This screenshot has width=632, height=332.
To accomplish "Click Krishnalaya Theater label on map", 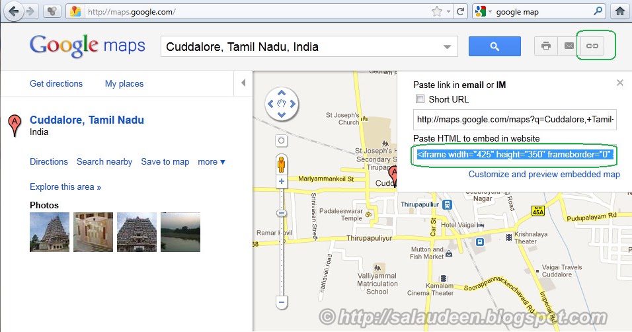I will coord(530,237).
